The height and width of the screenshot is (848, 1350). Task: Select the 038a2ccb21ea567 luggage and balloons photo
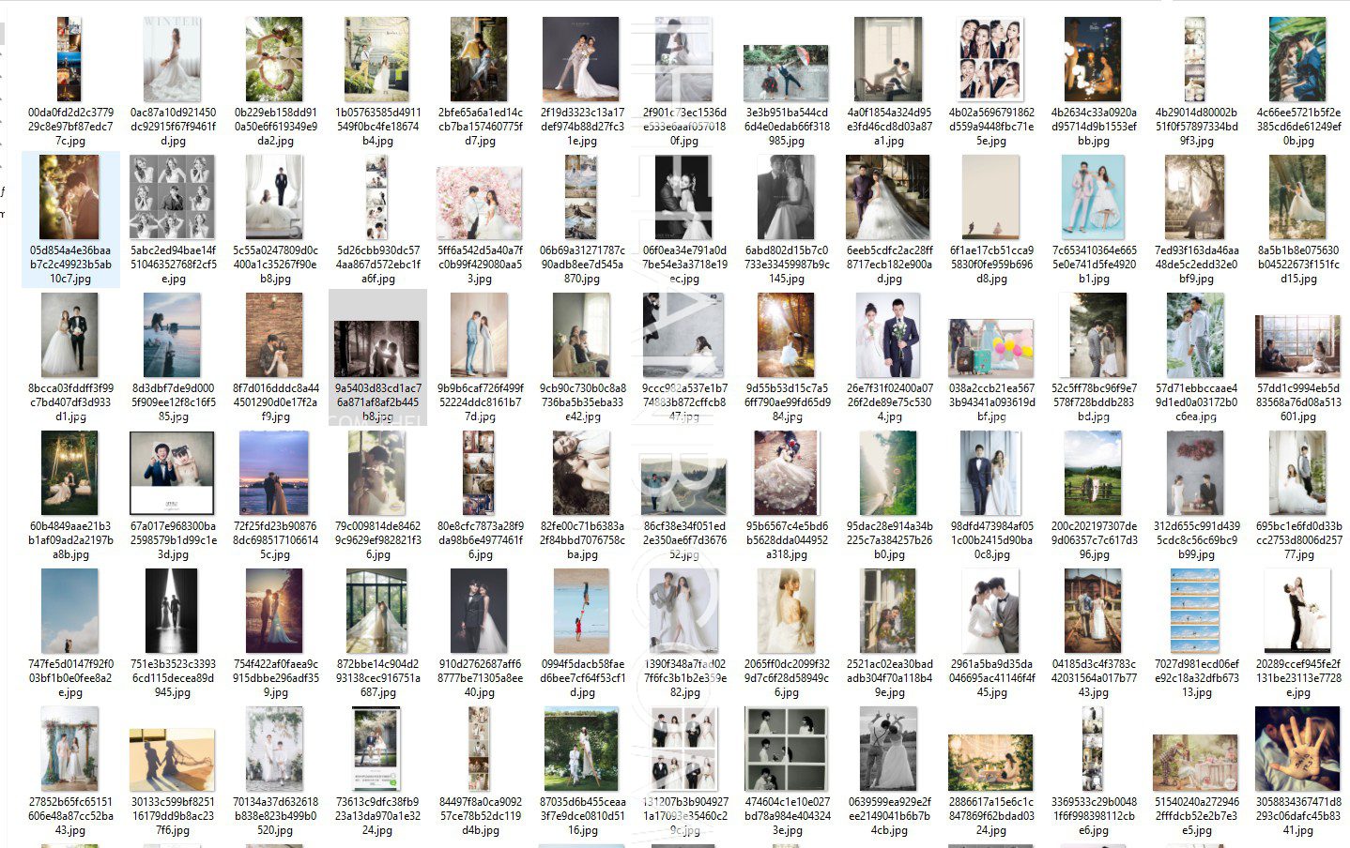pos(991,347)
